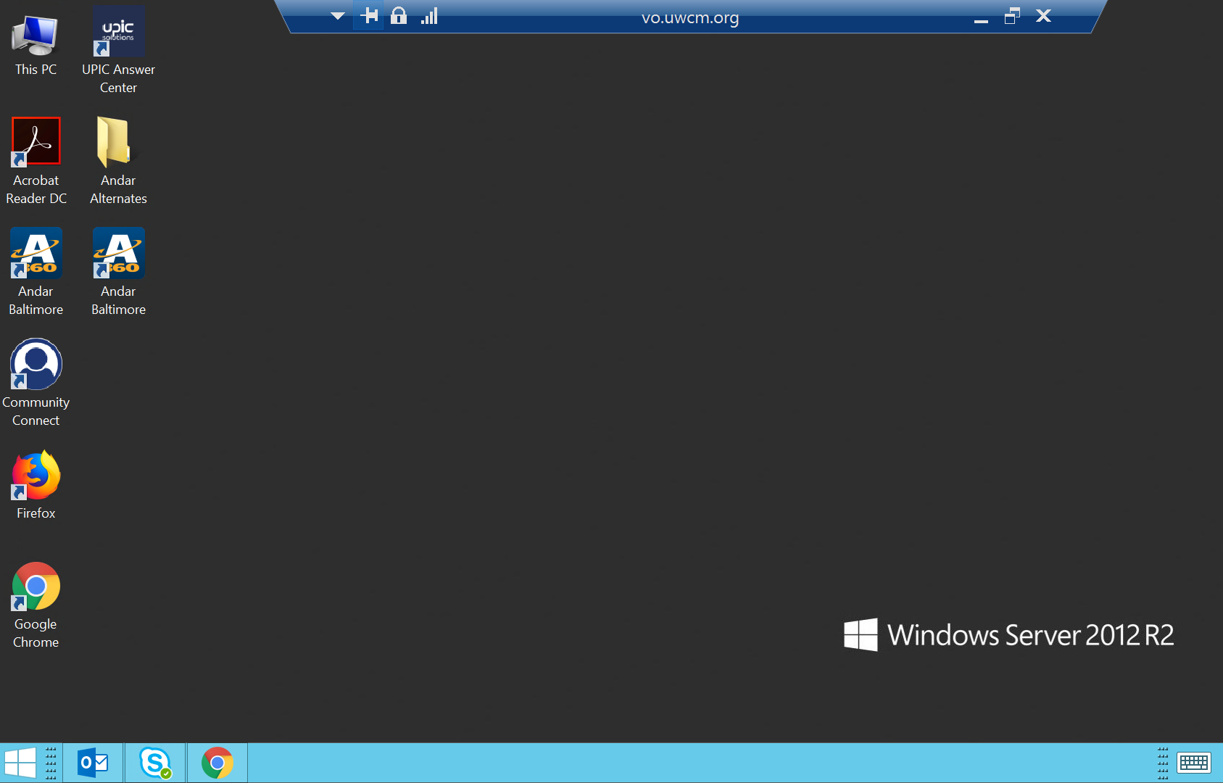Click the lock icon in connection bar
1223x783 pixels.
(399, 16)
